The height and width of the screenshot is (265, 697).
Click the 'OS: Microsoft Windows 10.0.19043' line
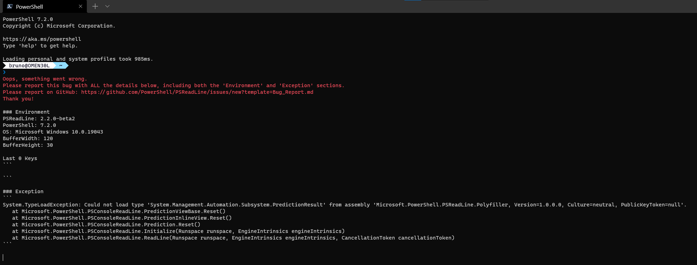[x=53, y=132]
